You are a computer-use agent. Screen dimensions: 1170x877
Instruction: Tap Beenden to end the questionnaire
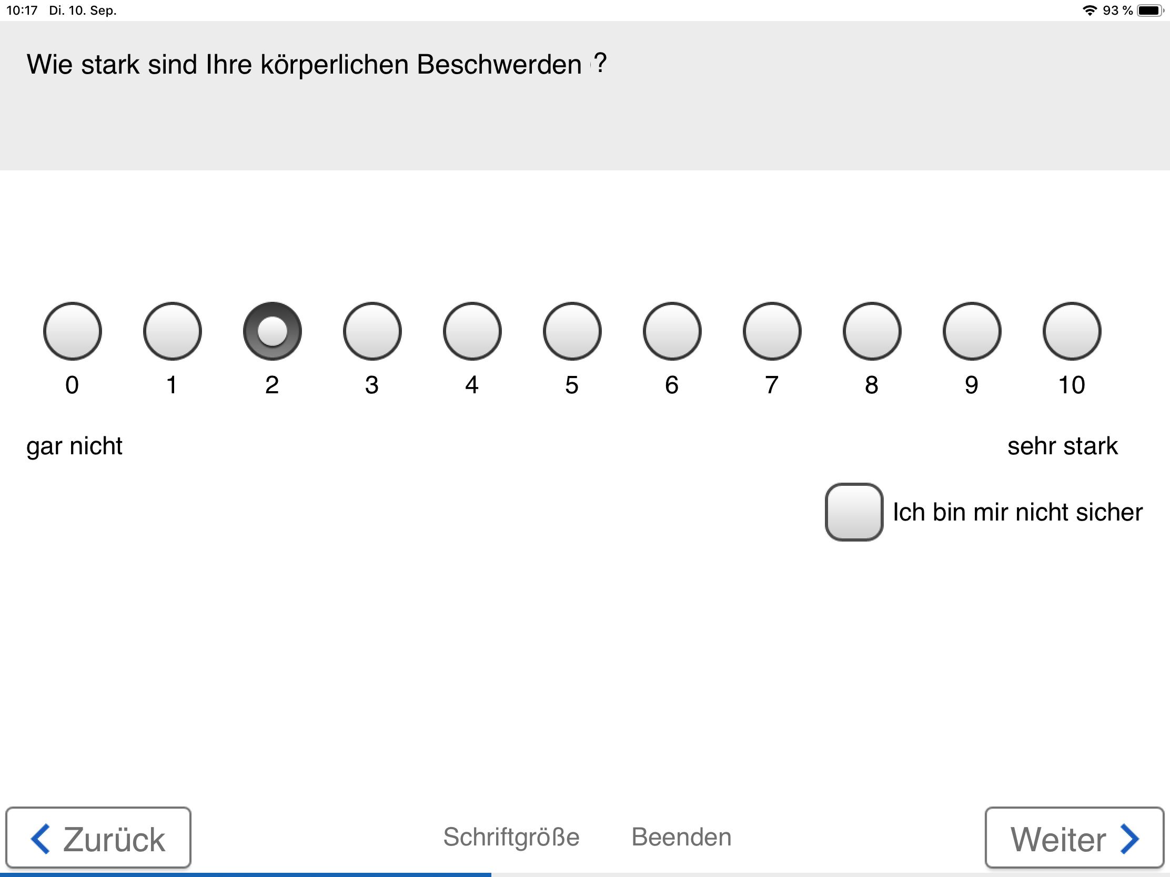681,838
